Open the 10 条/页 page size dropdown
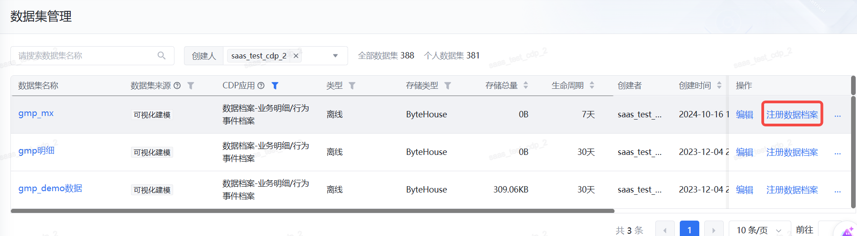857x236 pixels. click(x=759, y=230)
